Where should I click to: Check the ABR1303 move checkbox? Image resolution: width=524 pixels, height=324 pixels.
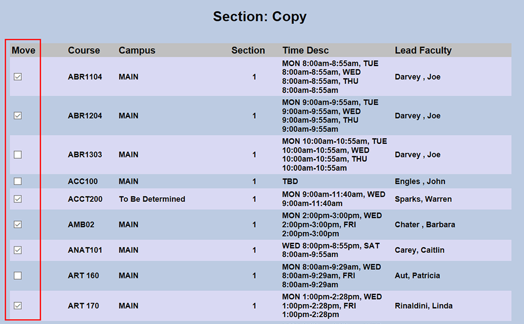tap(17, 154)
